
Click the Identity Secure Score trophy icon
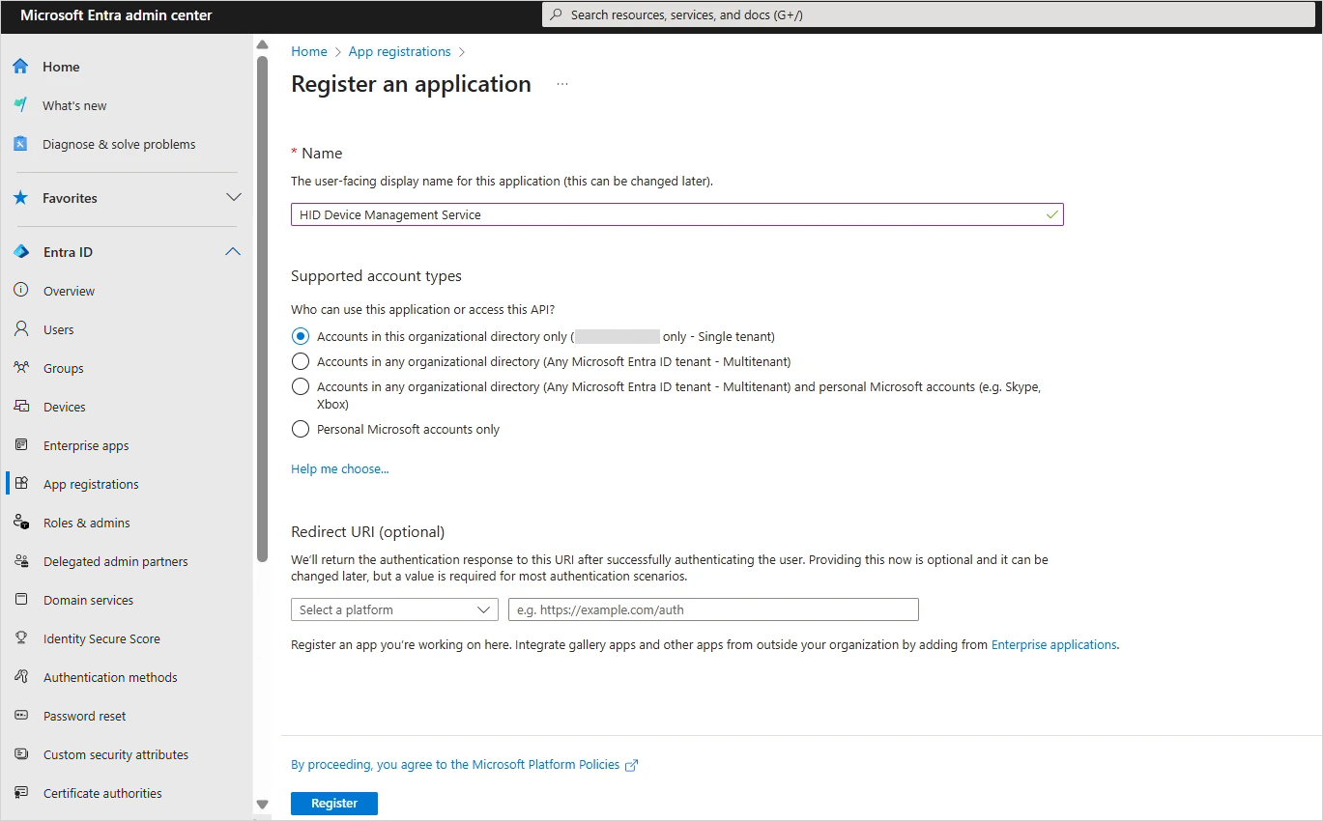click(21, 638)
